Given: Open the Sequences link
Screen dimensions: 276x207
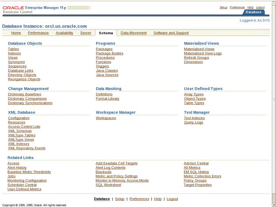Looking at the screenshot, I should click(17, 66).
